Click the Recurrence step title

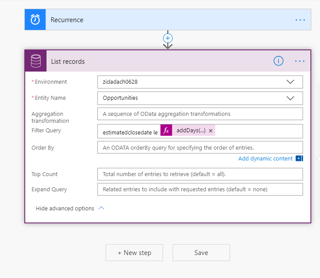point(67,20)
